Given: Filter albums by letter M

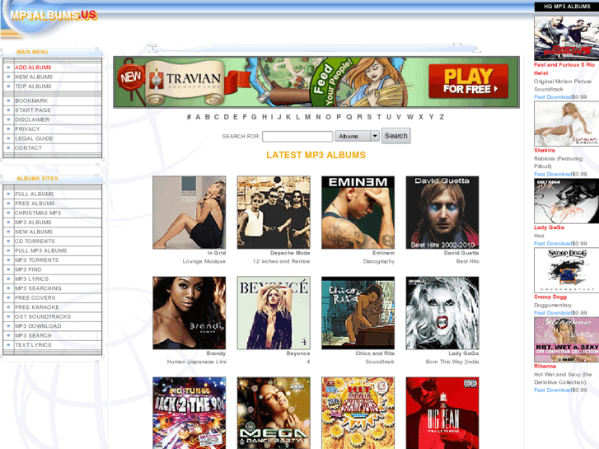Looking at the screenshot, I should tap(307, 117).
